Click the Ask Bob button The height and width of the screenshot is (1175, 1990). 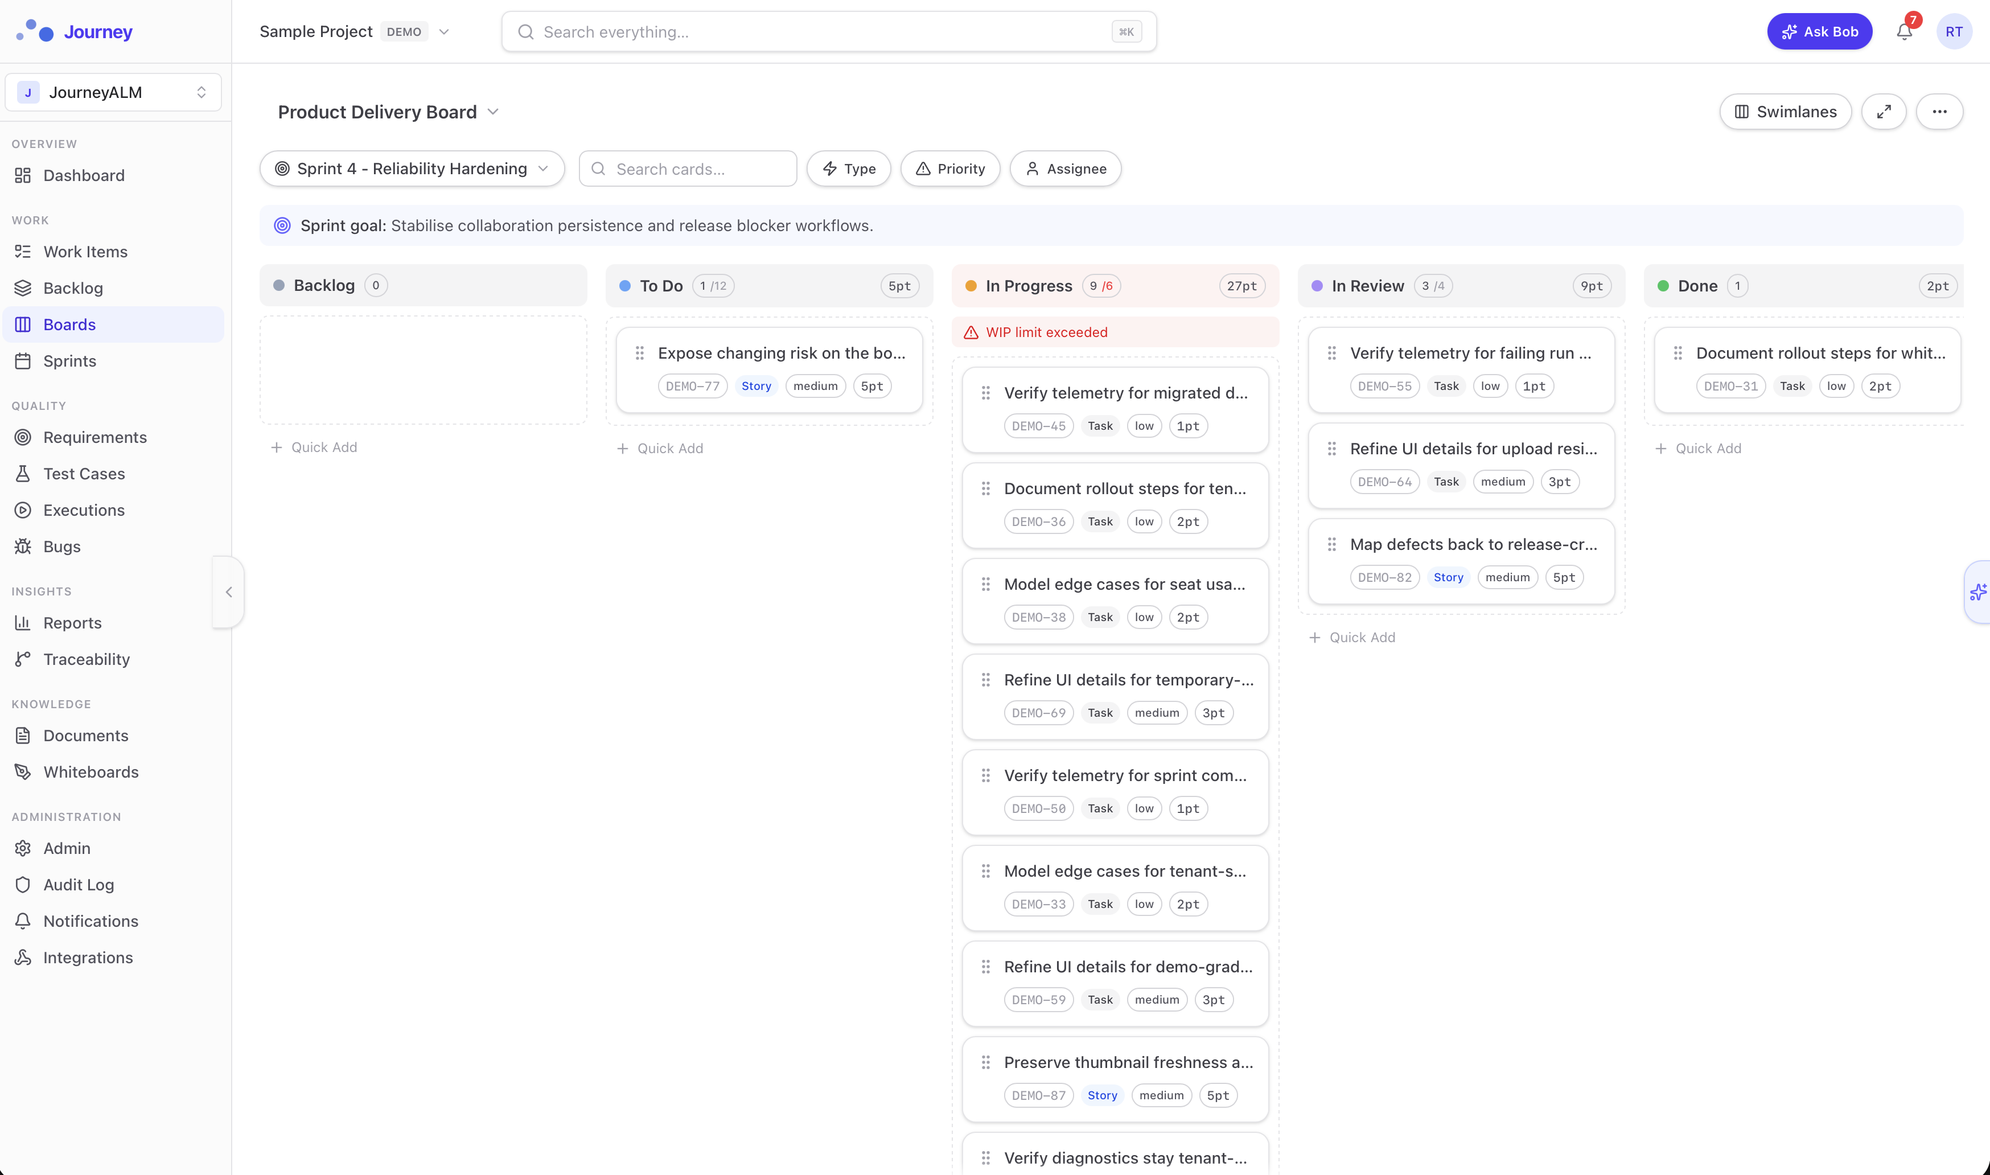1819,32
